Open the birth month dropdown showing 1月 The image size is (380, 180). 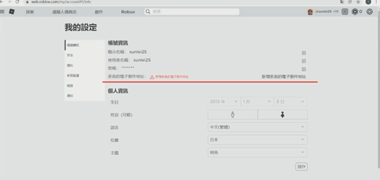click(257, 102)
